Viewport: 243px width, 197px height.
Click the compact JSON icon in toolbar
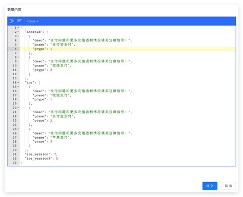tap(19, 21)
